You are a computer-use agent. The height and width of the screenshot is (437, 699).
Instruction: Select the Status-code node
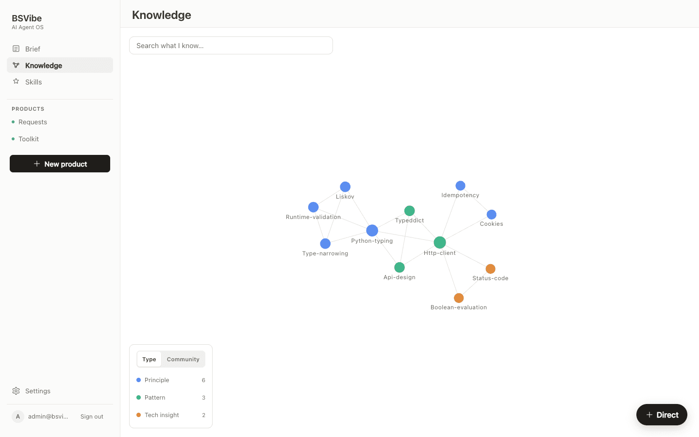coord(491,269)
